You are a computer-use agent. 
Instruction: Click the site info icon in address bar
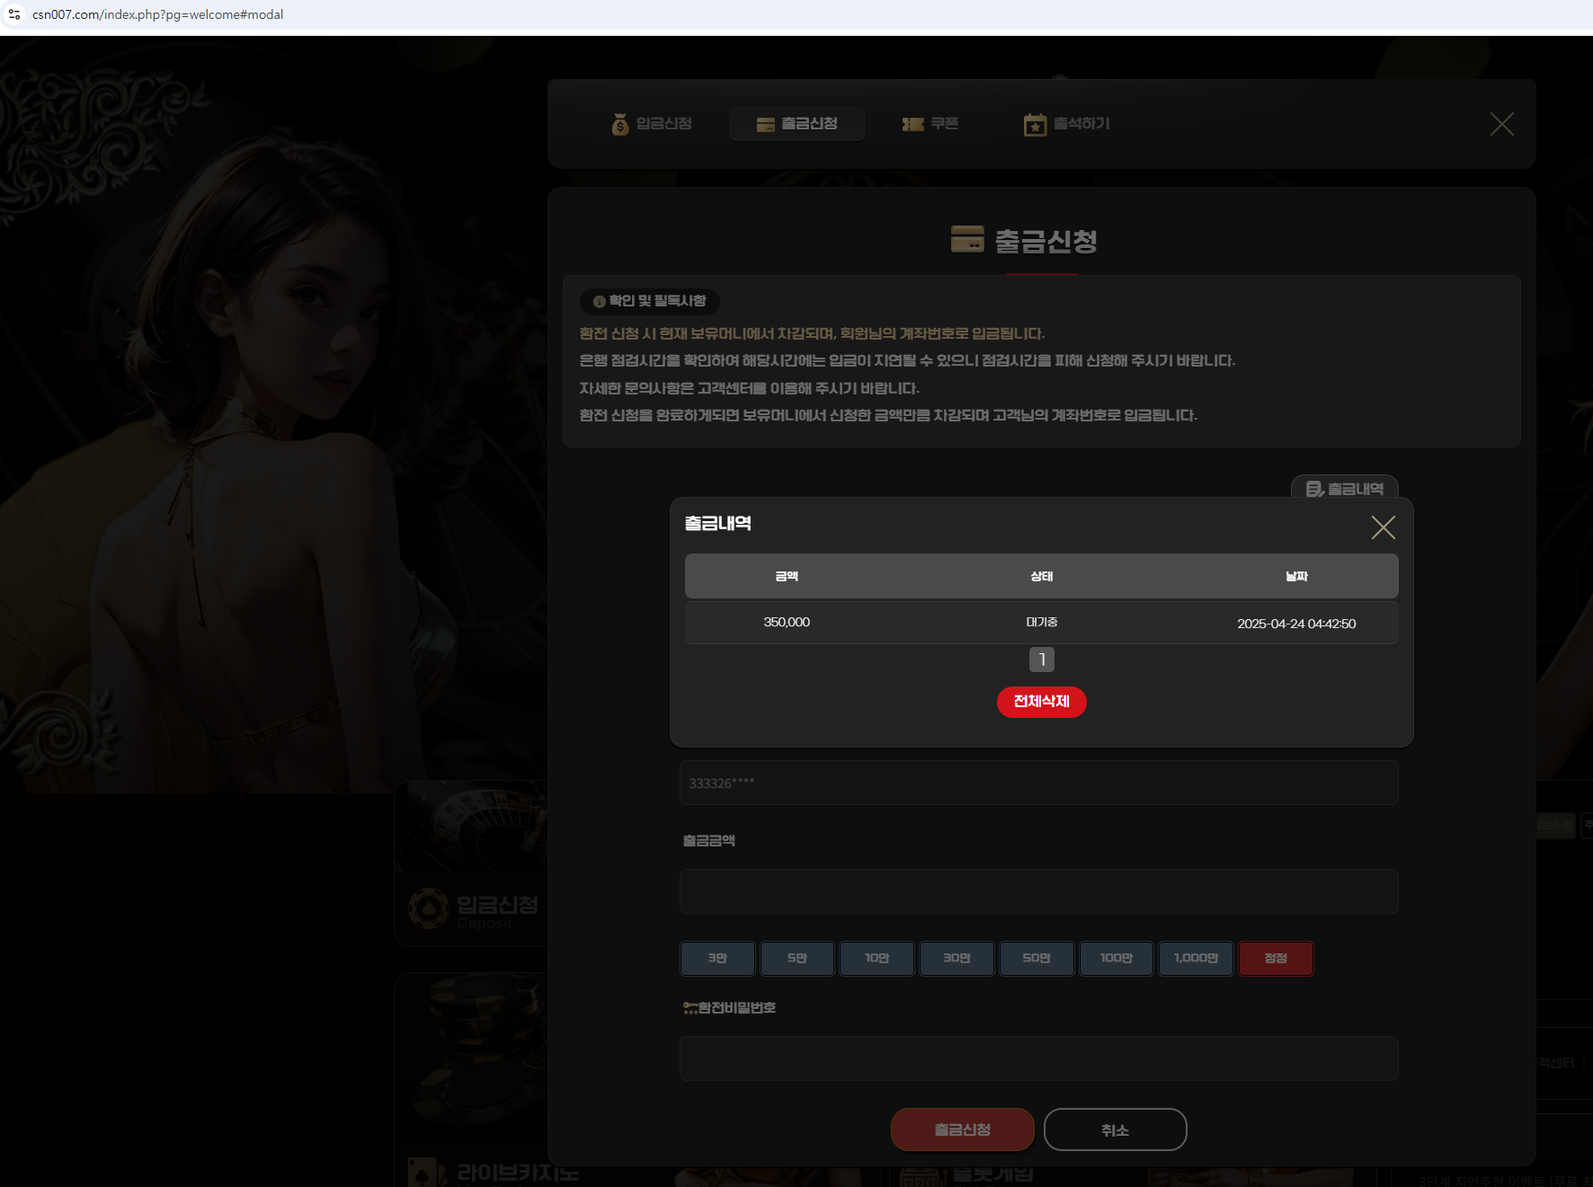click(x=14, y=14)
